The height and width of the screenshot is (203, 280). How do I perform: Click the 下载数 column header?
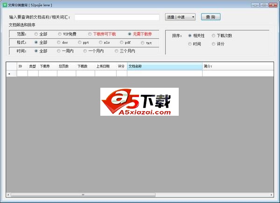(85, 66)
